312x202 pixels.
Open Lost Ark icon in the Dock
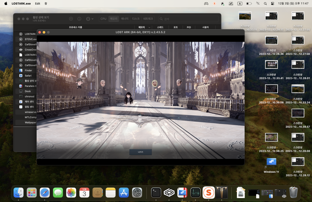pos(222,193)
